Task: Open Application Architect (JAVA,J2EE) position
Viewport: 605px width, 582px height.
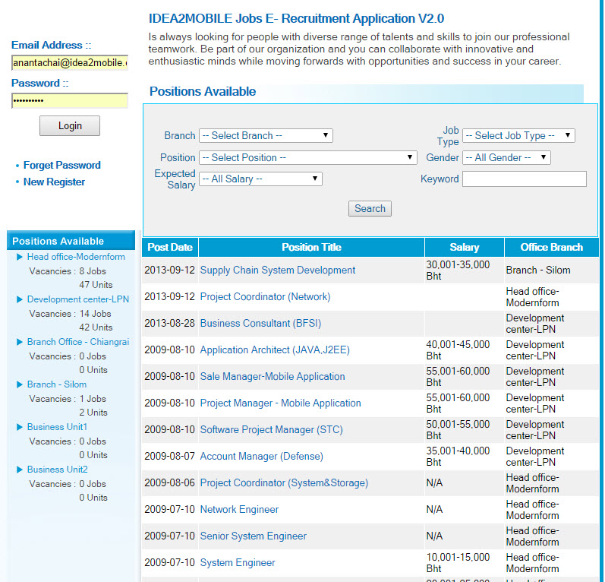Action: [275, 350]
